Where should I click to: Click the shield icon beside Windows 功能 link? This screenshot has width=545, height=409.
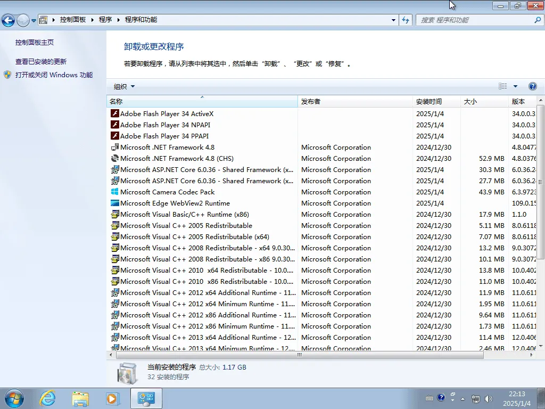tap(7, 75)
